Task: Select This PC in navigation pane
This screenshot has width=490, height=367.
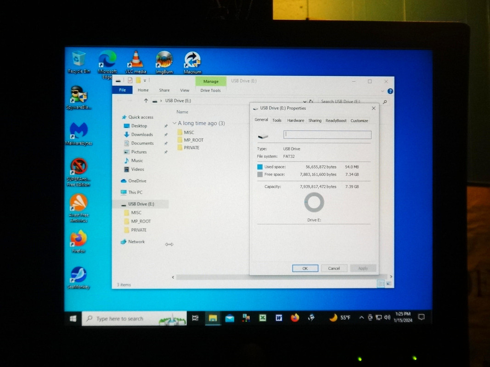Action: tap(132, 193)
